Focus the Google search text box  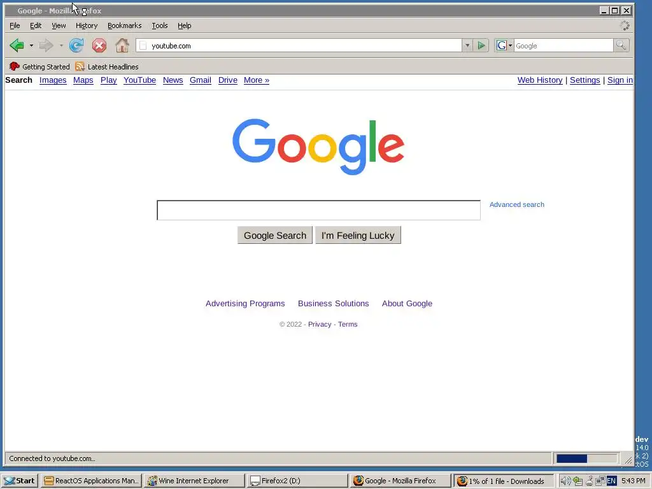[x=318, y=210]
